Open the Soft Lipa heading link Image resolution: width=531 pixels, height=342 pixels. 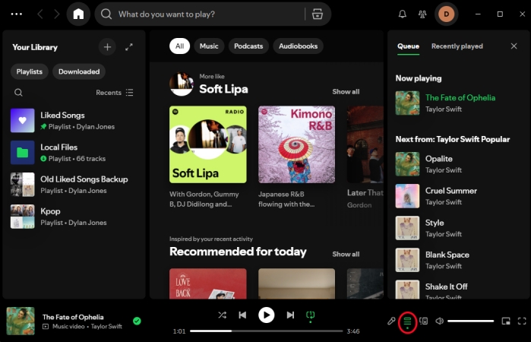[223, 89]
